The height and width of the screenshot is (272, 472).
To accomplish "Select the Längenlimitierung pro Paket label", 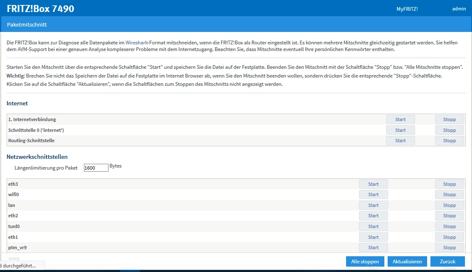I will pyautogui.click(x=46, y=168).
